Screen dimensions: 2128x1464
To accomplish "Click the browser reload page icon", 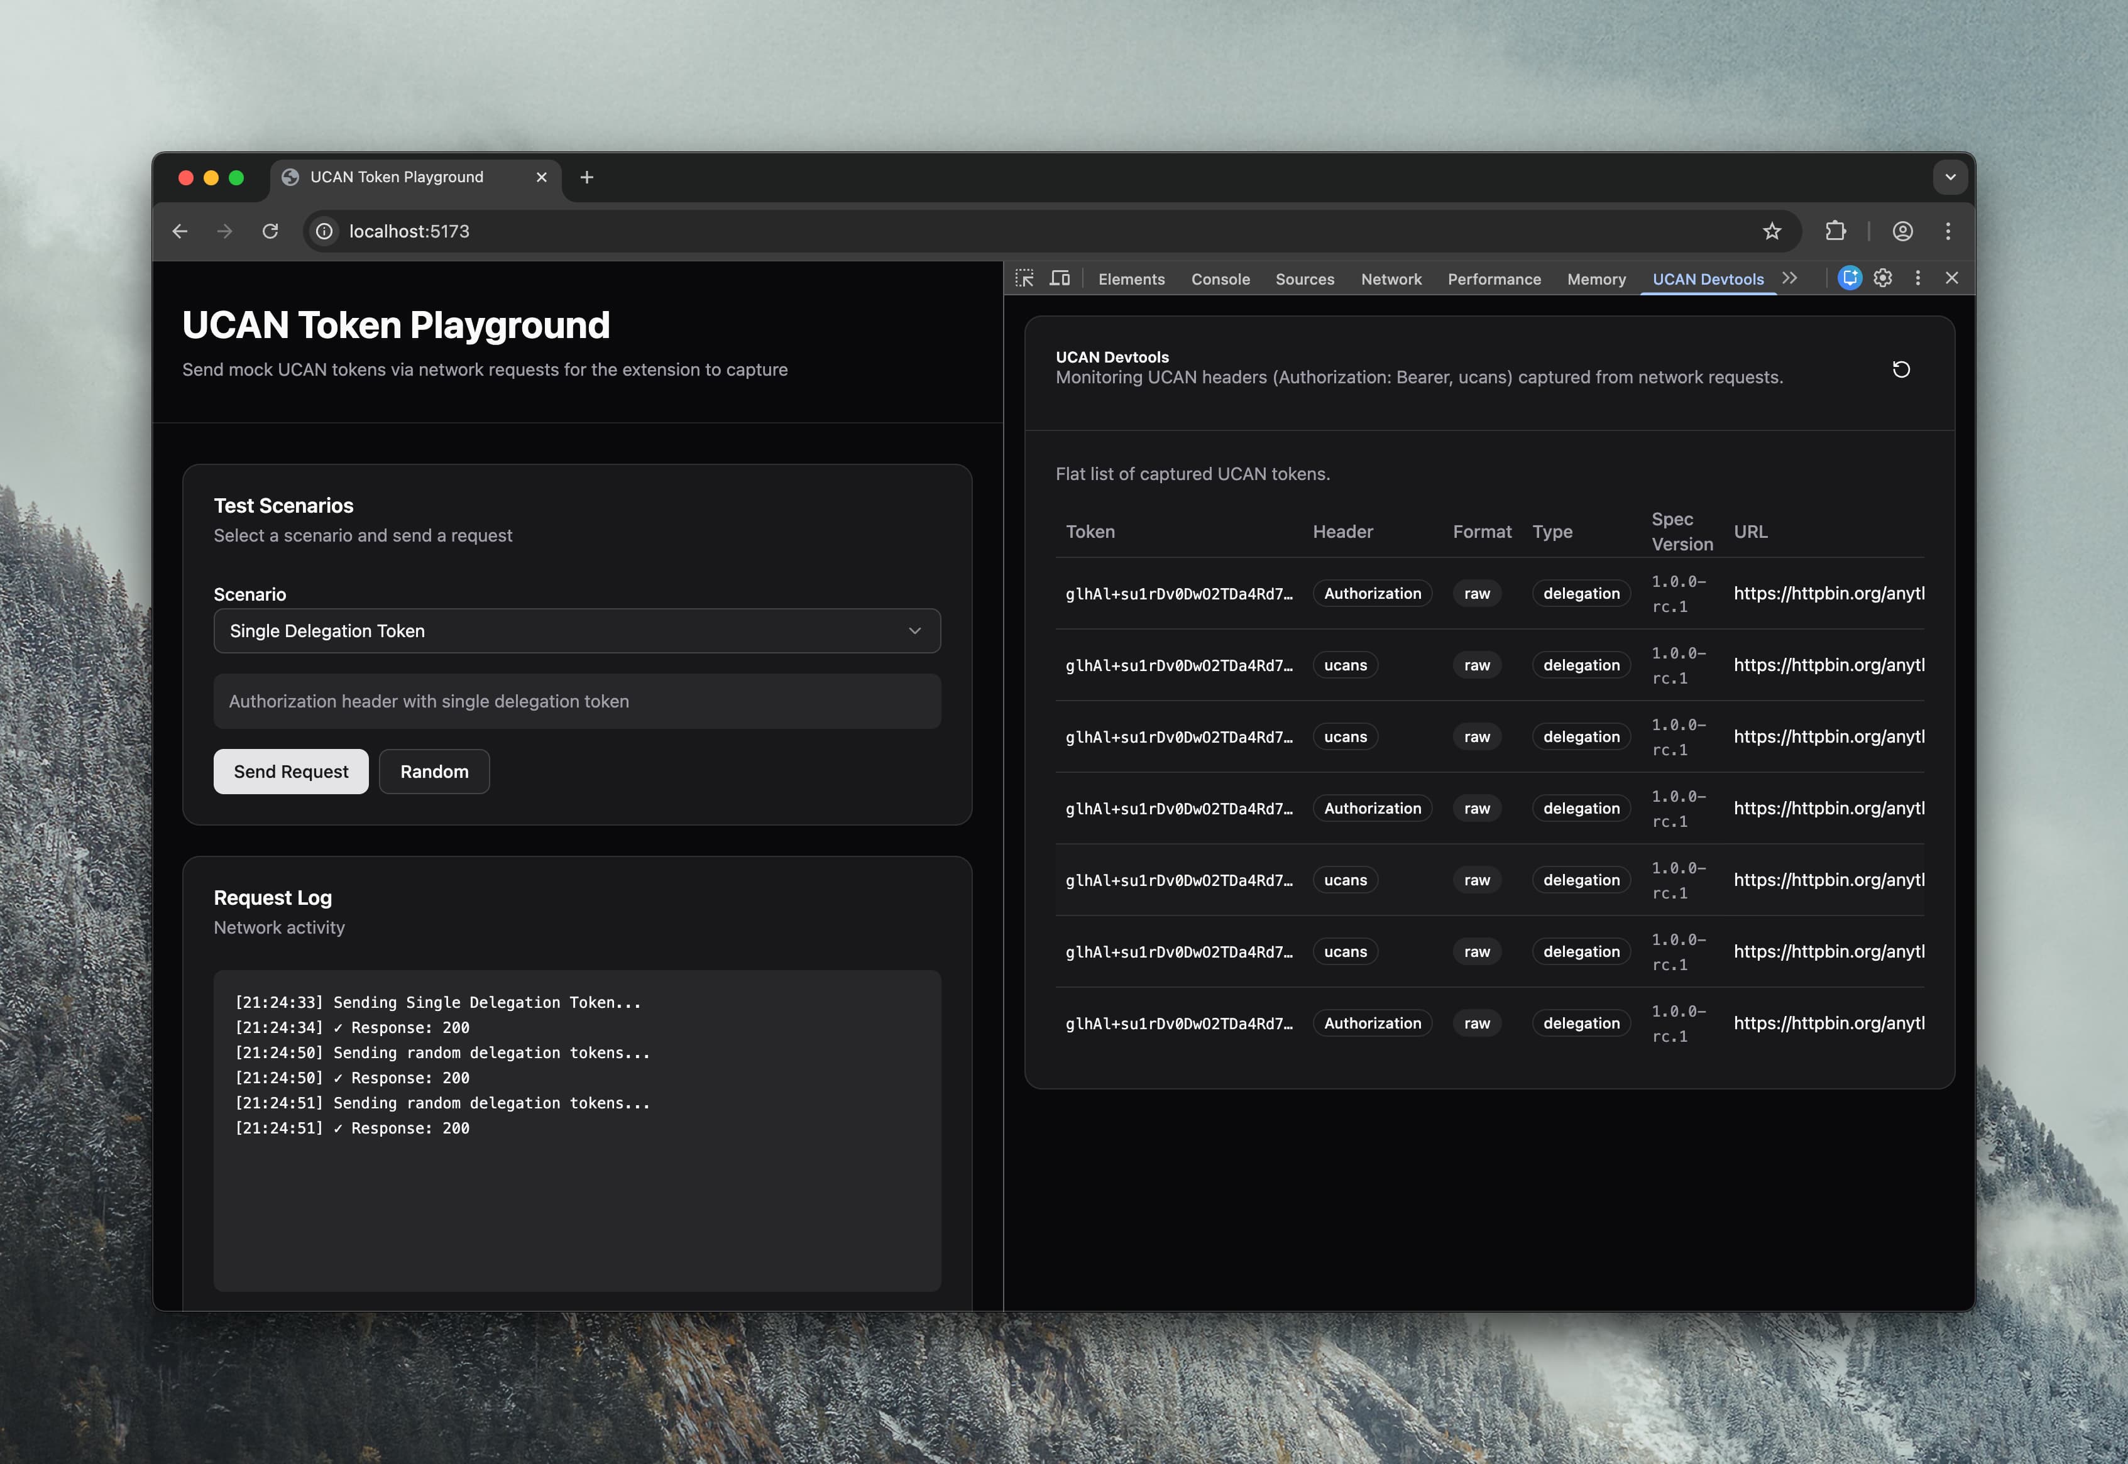I will pyautogui.click(x=271, y=231).
